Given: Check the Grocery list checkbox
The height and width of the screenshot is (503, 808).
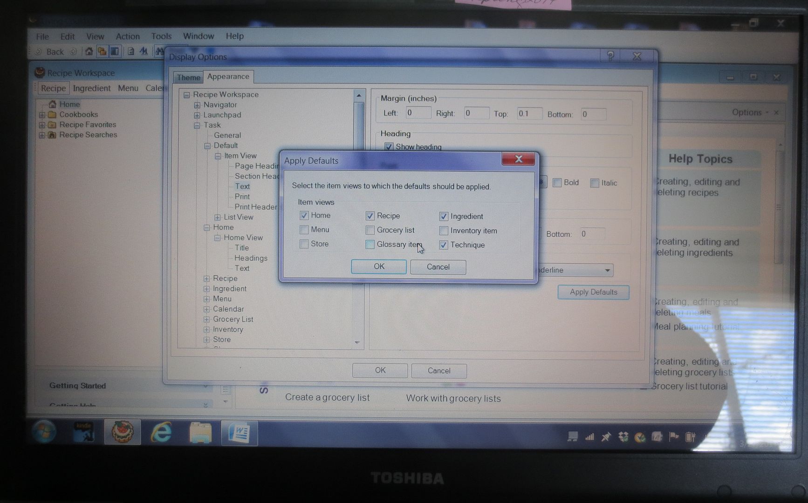Looking at the screenshot, I should (x=370, y=230).
